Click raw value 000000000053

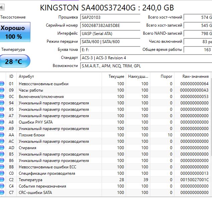[x=195, y=96]
